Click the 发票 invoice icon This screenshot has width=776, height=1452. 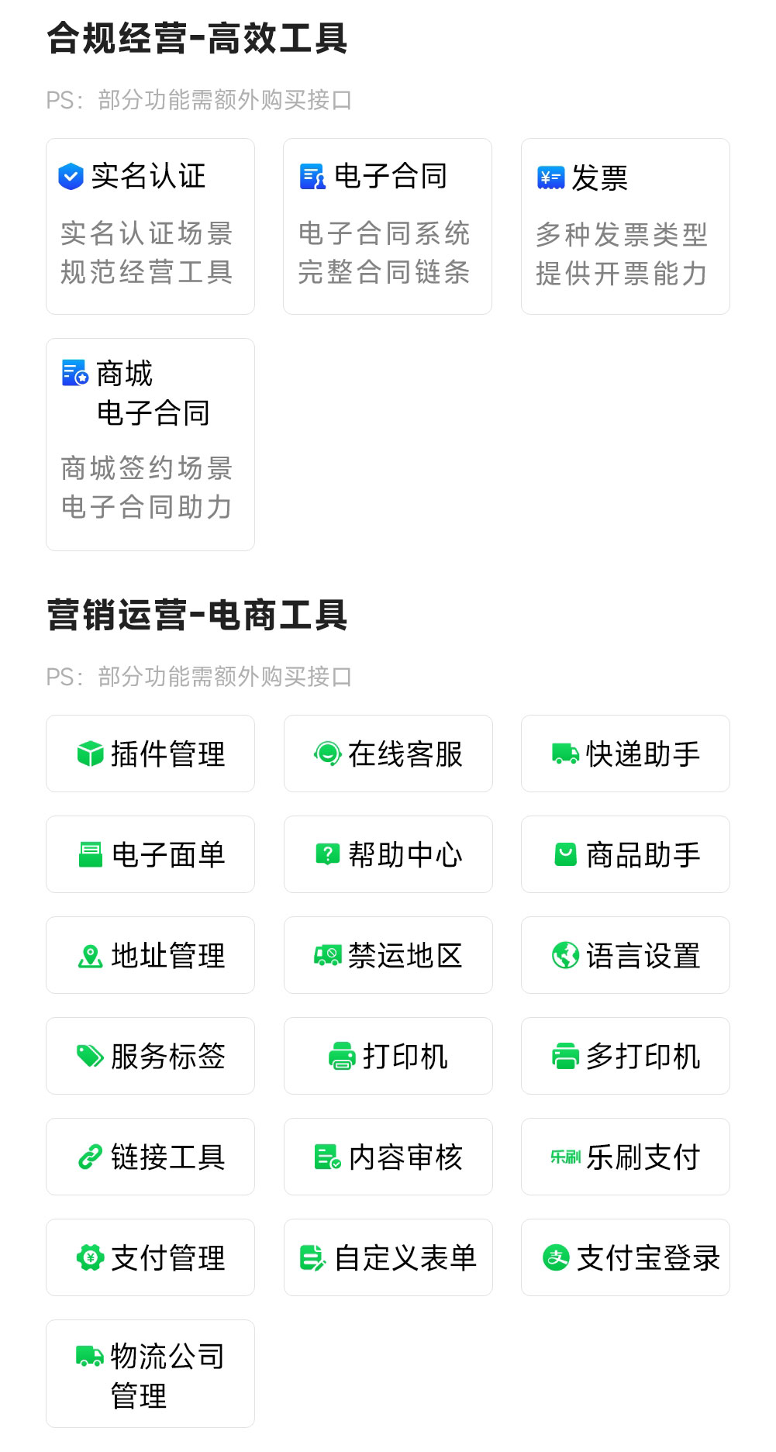tap(550, 178)
